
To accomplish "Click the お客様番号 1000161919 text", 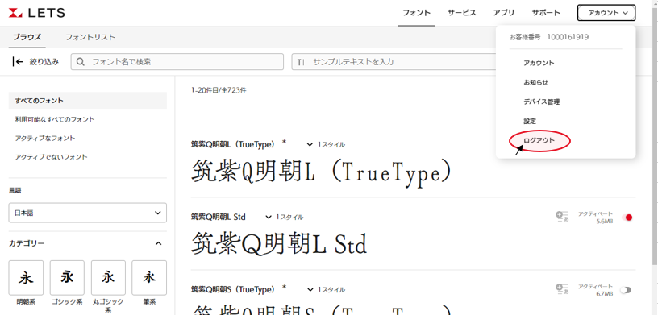I will point(549,37).
